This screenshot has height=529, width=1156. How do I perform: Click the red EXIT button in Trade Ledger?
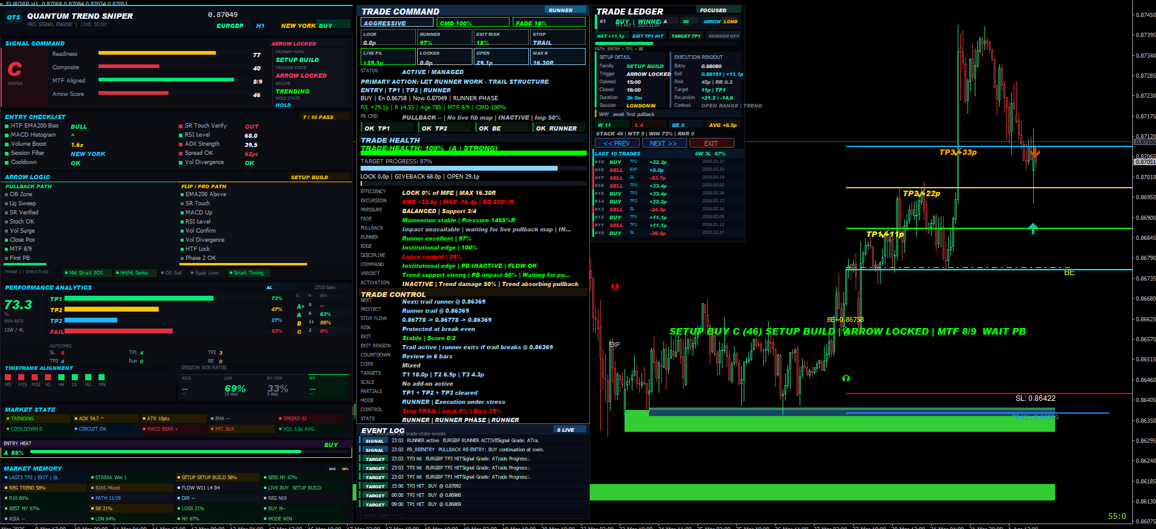(x=711, y=143)
